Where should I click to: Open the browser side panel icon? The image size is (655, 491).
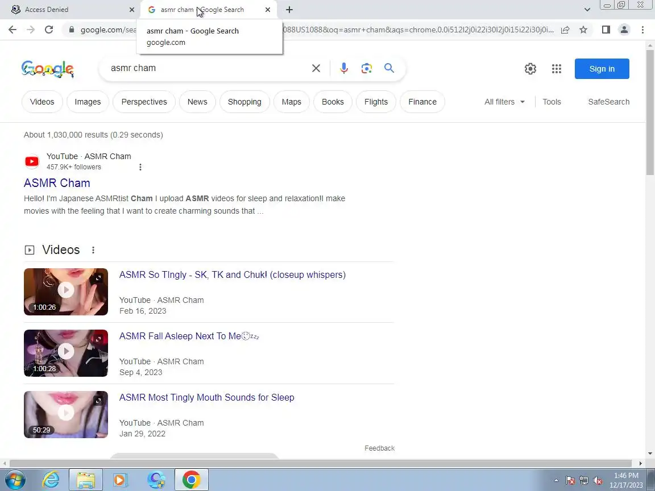click(x=606, y=30)
